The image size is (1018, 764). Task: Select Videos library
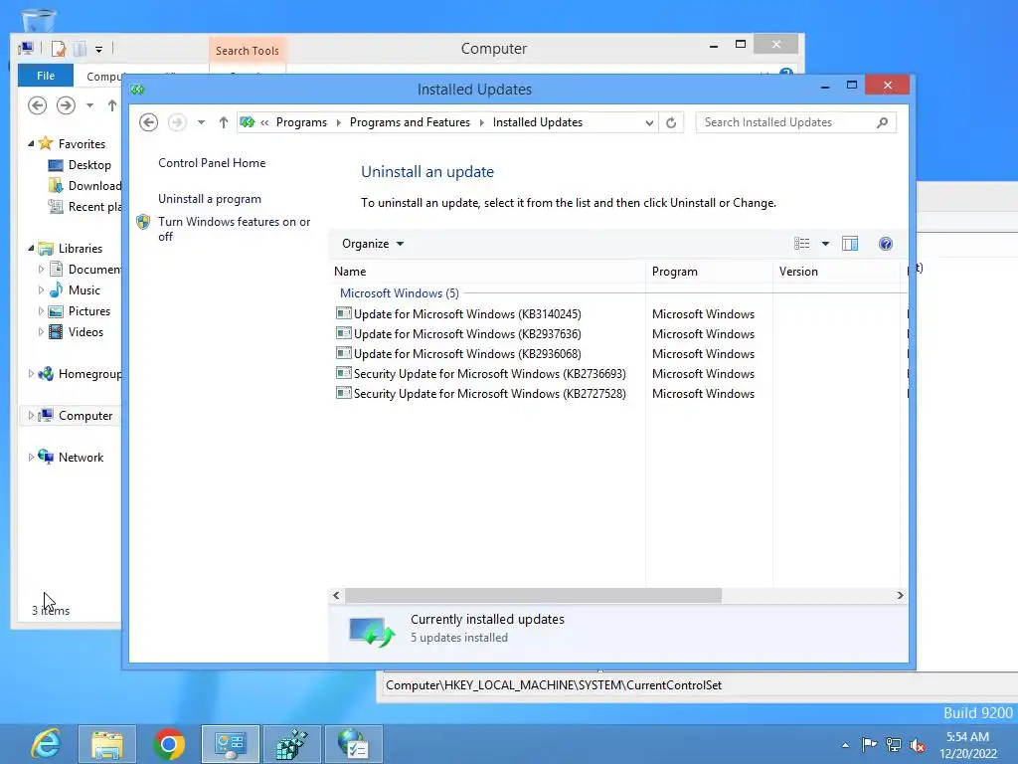click(x=76, y=332)
